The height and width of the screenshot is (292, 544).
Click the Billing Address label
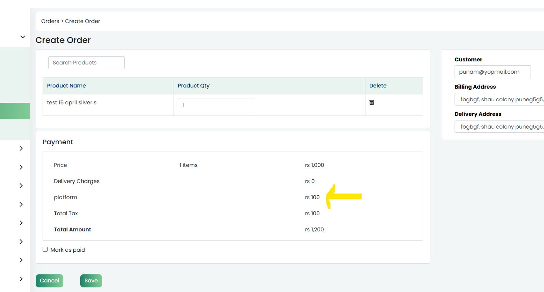tap(475, 87)
